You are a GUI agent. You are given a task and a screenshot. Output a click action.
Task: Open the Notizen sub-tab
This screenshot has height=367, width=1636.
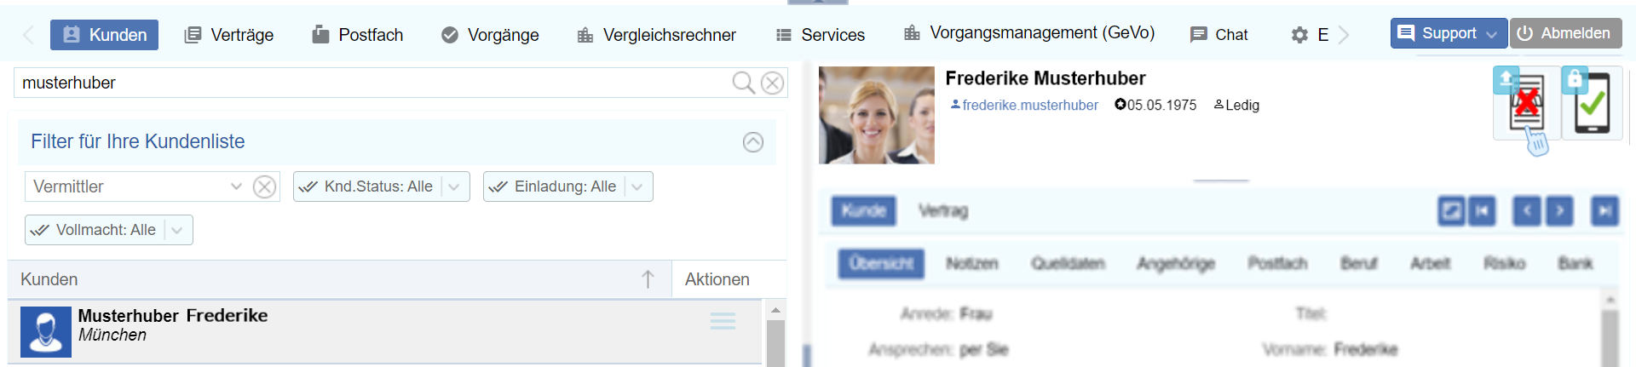(x=972, y=263)
